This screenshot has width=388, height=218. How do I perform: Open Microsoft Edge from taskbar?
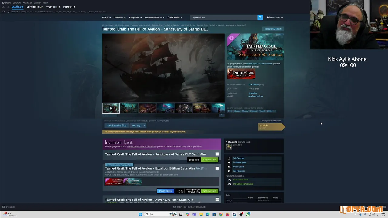pyautogui.click(x=208, y=214)
